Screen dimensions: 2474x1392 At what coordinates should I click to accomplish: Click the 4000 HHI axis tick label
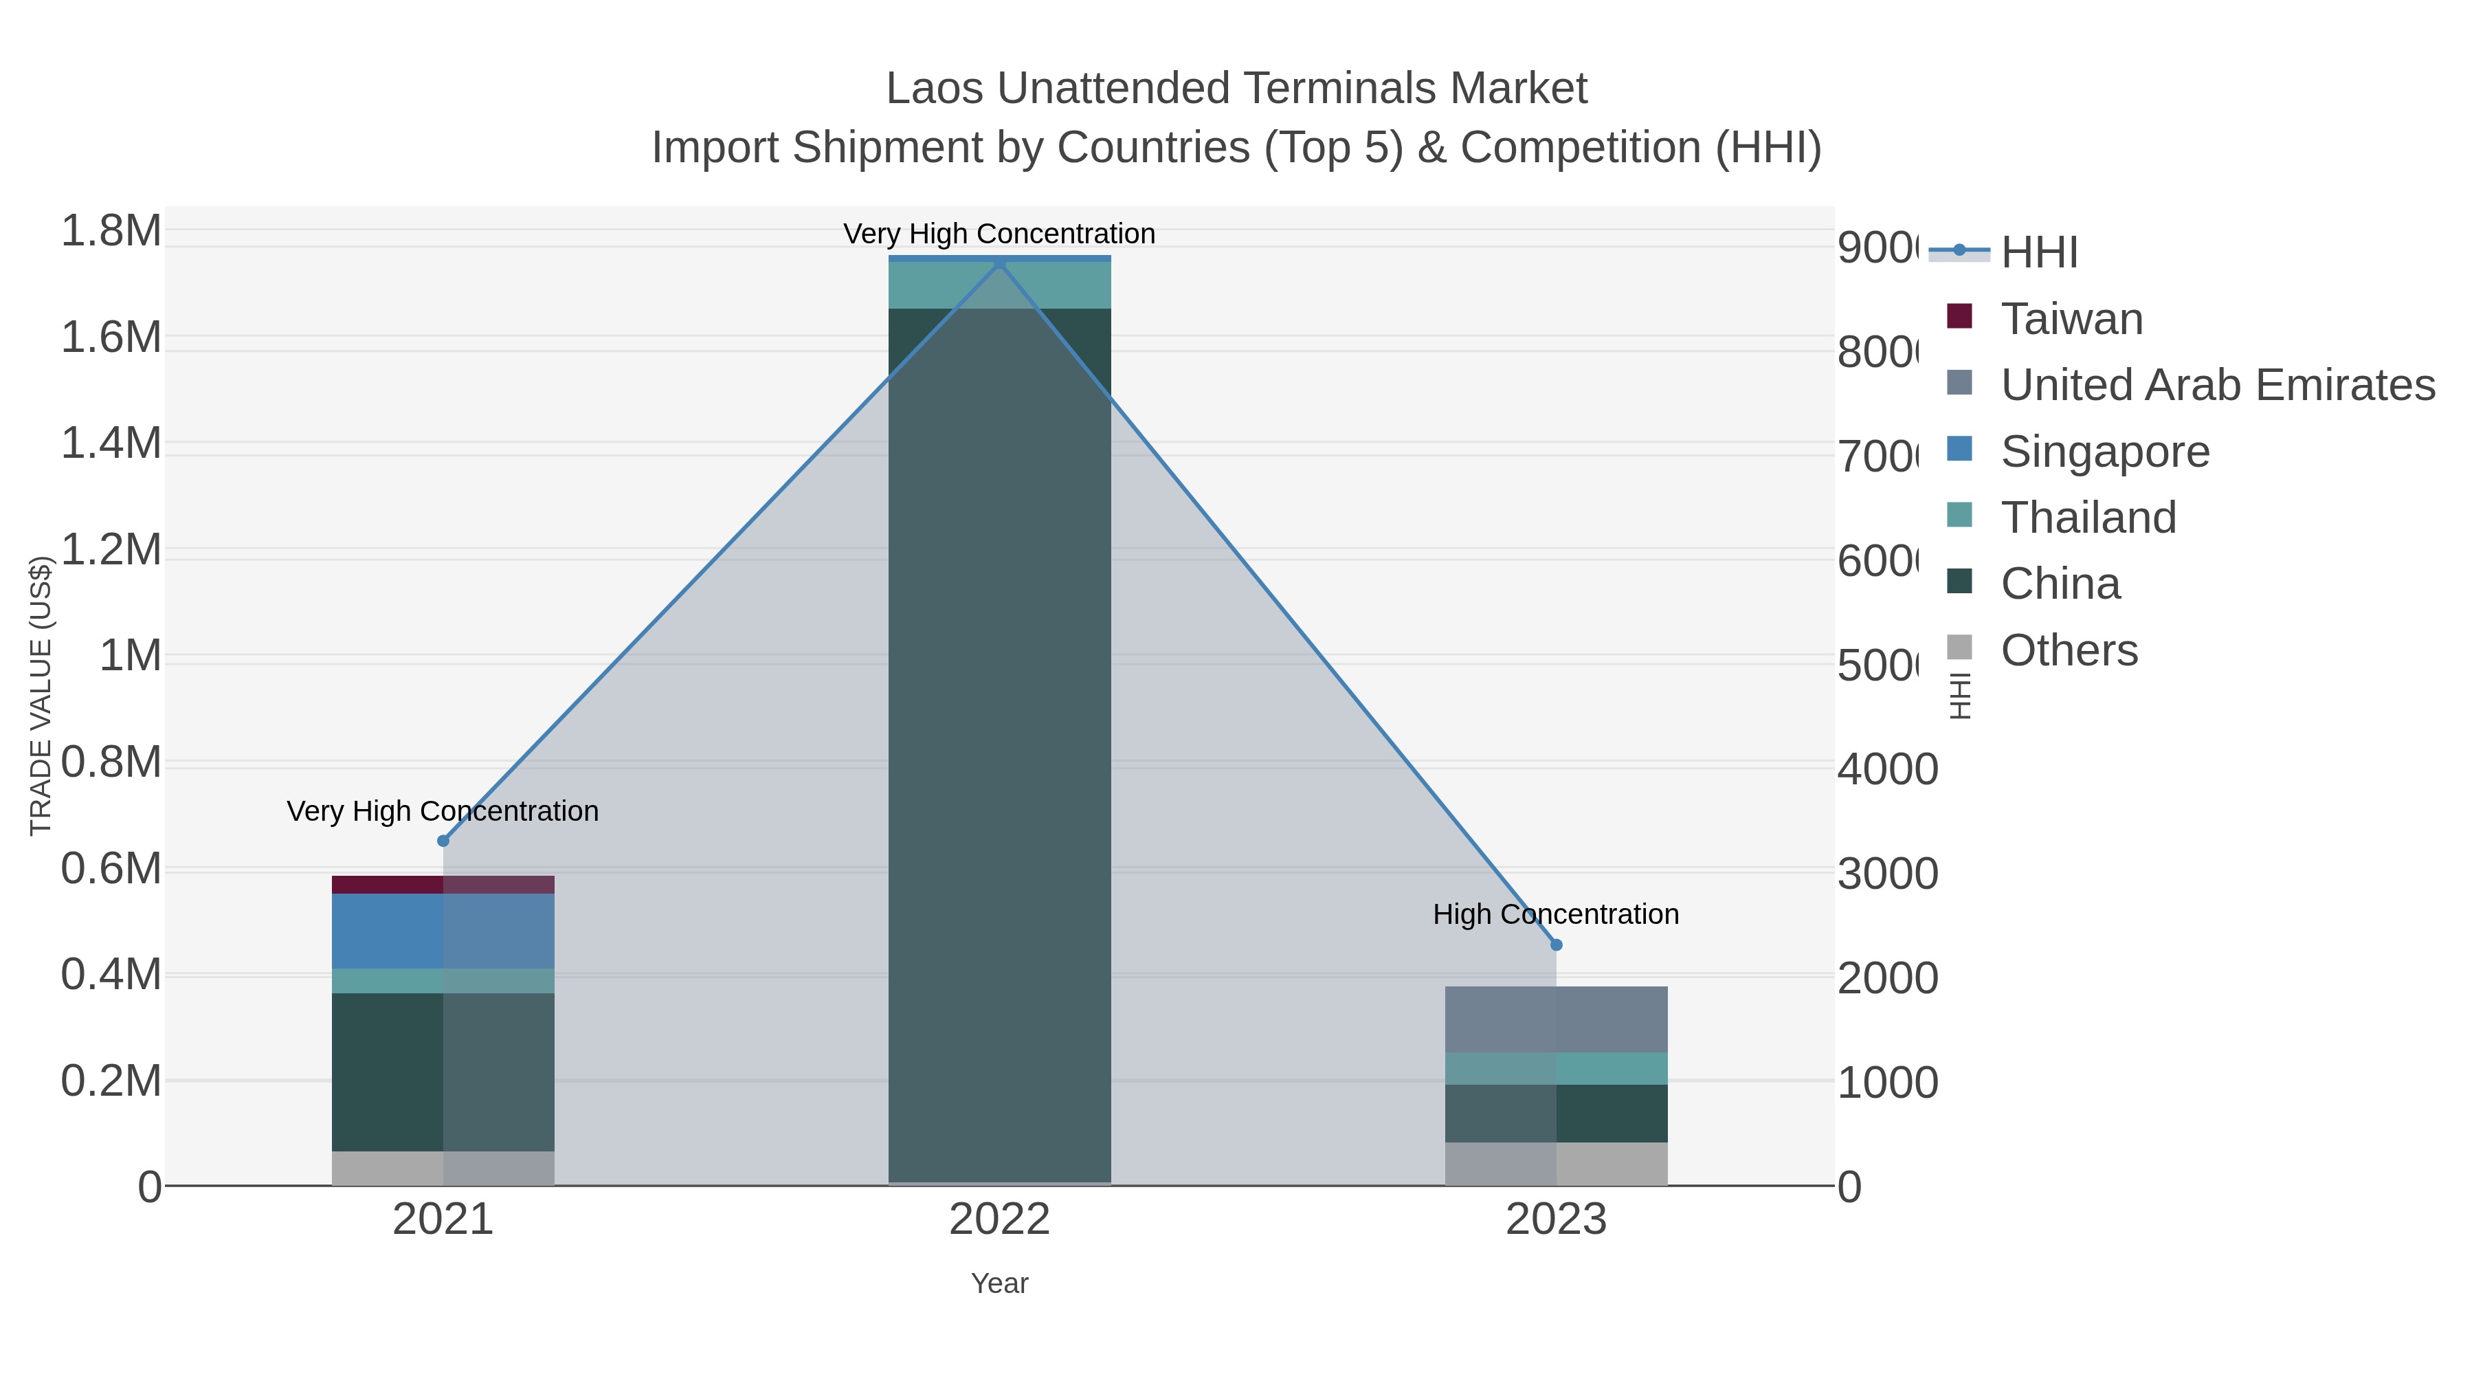(x=1888, y=769)
